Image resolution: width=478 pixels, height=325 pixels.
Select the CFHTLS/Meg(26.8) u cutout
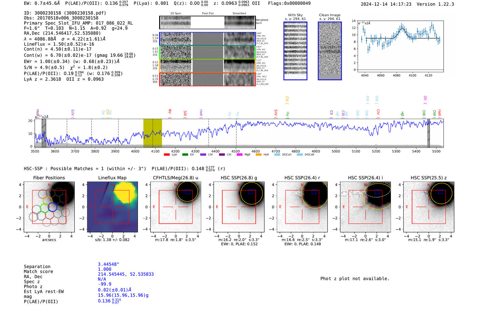[175, 207]
